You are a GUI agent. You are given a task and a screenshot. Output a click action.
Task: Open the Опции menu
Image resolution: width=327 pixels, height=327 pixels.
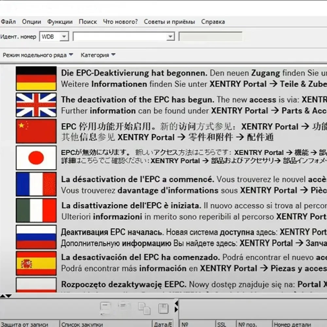[x=31, y=22]
